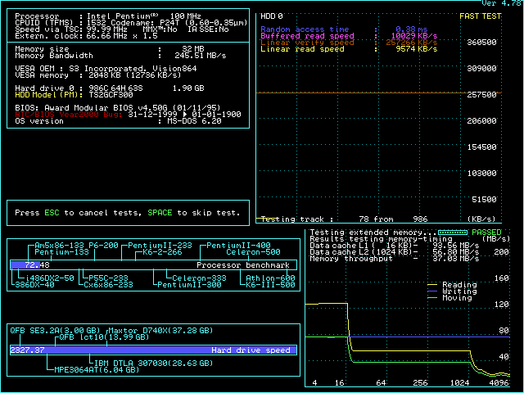This screenshot has width=524, height=393.
Task: Click Celeron-333 reference label
Action: 199,278
